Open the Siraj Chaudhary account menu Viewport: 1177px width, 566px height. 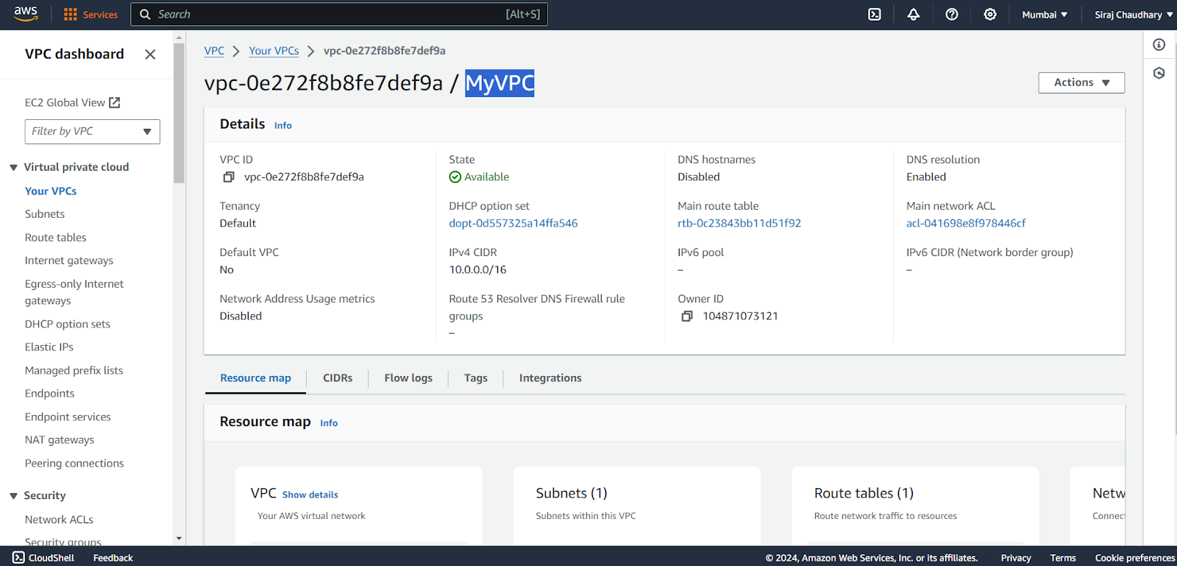pyautogui.click(x=1134, y=15)
